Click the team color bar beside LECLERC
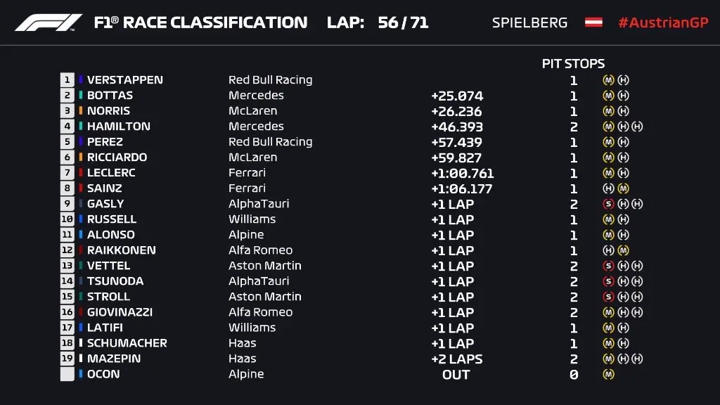The height and width of the screenshot is (405, 720). point(81,173)
